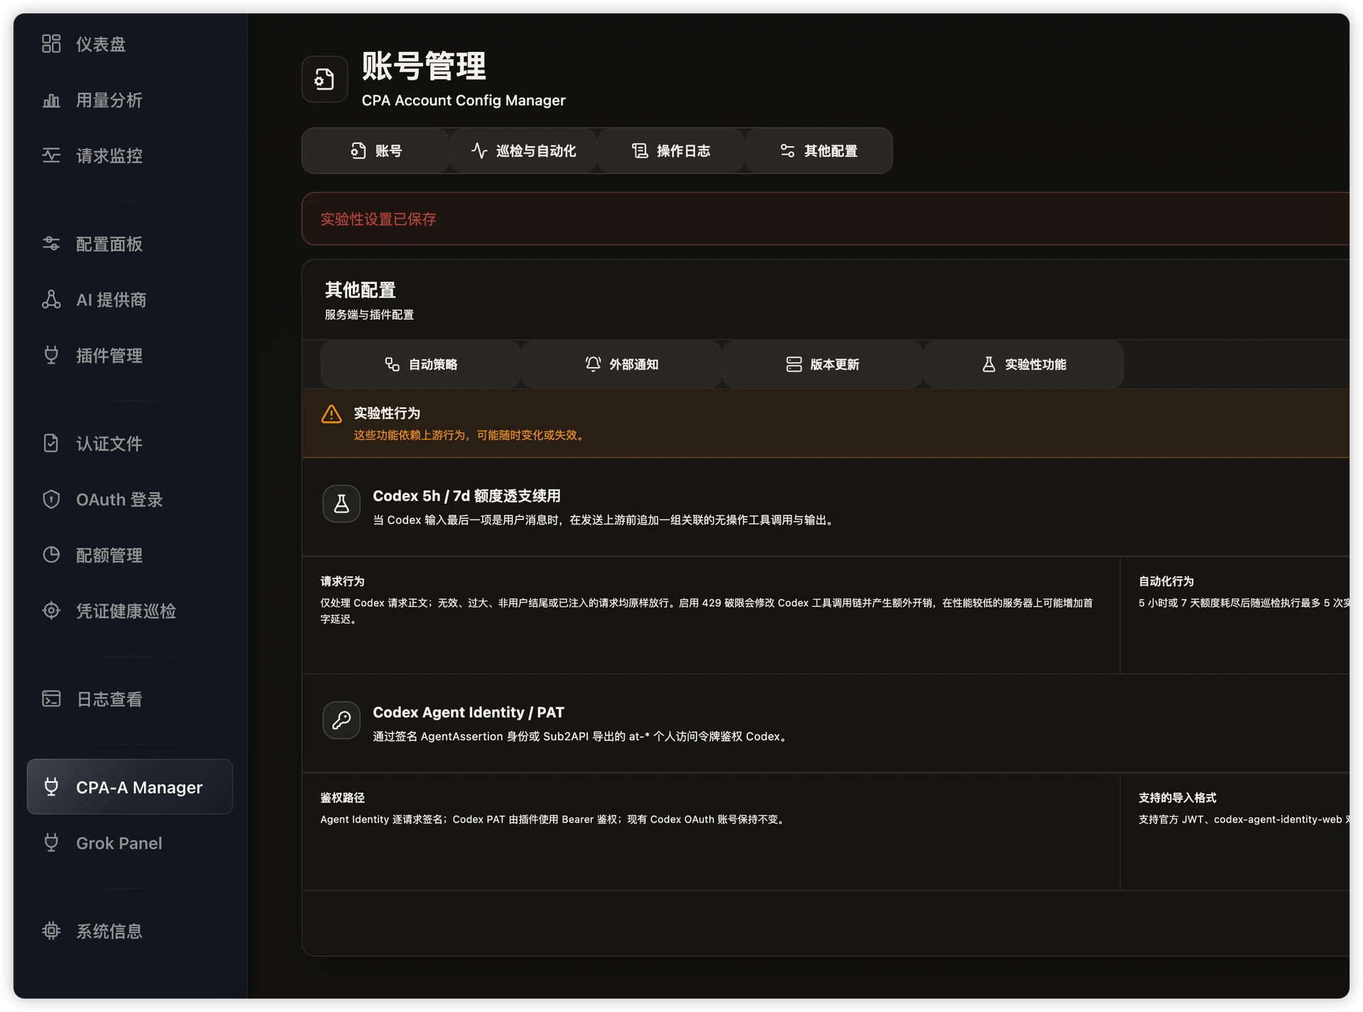1363x1012 pixels.
Task: Click the 实验性行为 warning title
Action: click(x=387, y=414)
